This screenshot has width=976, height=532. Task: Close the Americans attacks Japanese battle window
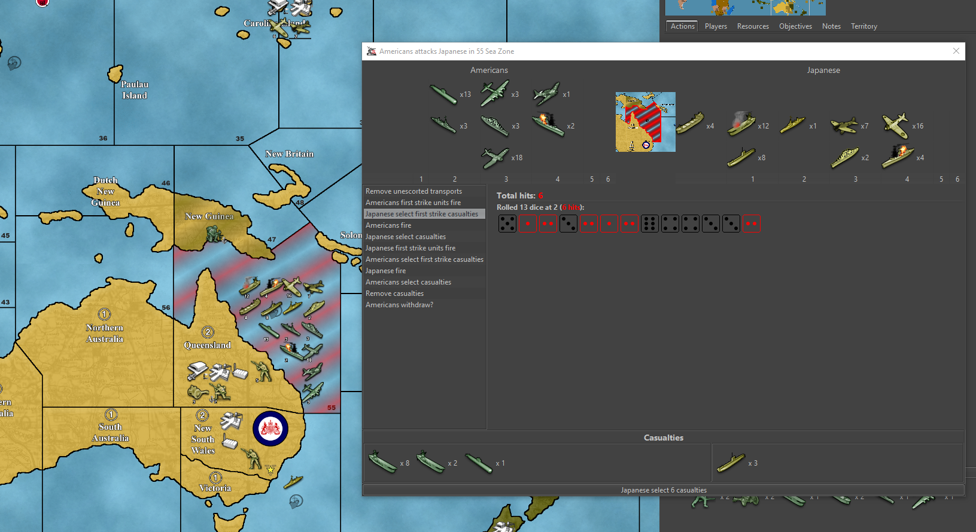[x=956, y=51]
